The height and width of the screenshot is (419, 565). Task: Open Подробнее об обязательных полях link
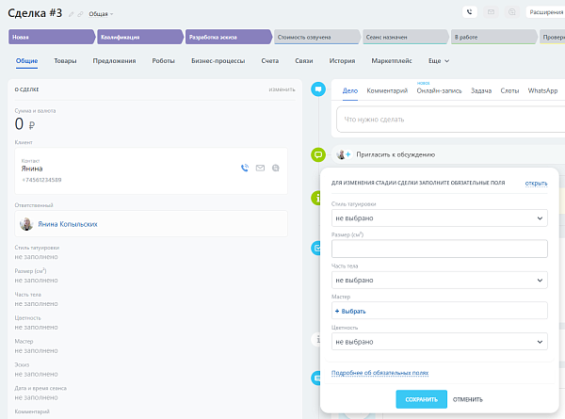[379, 373]
